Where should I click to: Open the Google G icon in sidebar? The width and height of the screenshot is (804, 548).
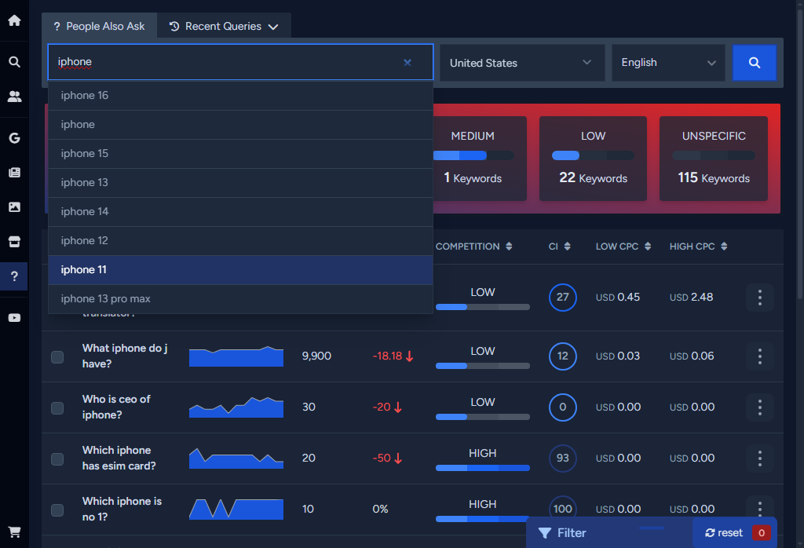coord(14,138)
